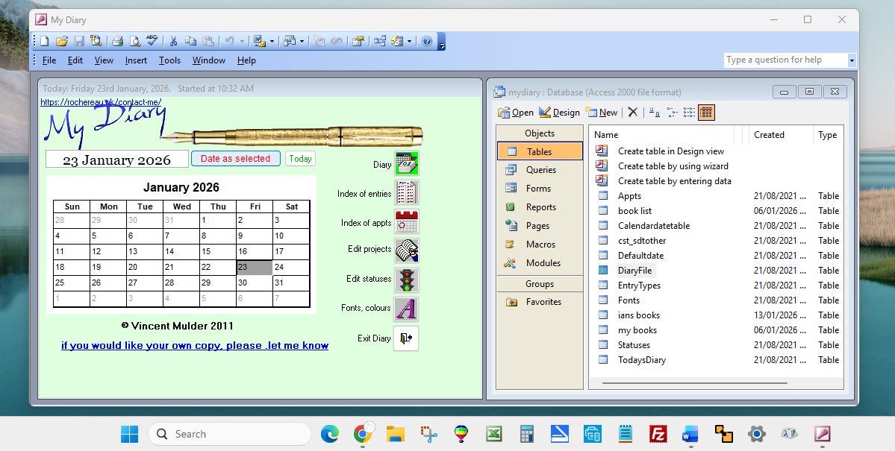Click the Exit Diary door icon

pos(406,338)
